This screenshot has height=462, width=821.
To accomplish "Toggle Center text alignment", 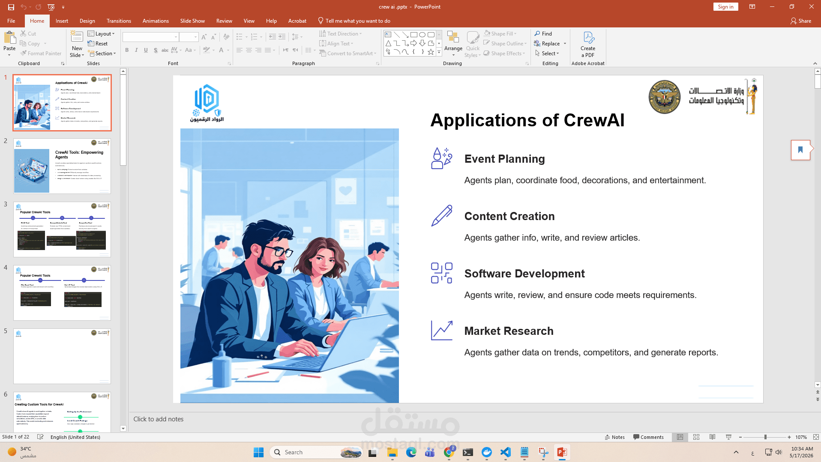I will coord(249,50).
